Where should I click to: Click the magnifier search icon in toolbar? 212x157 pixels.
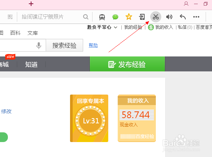[86, 17]
